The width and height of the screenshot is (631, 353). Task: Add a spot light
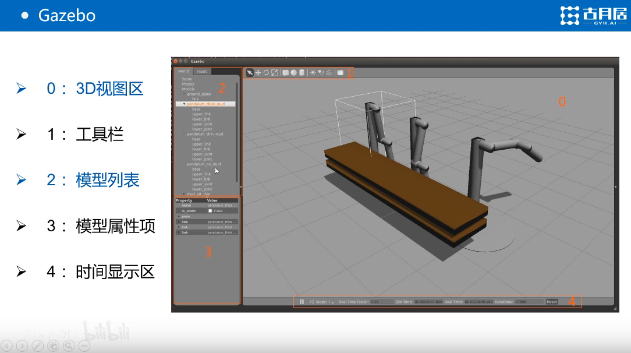point(321,72)
